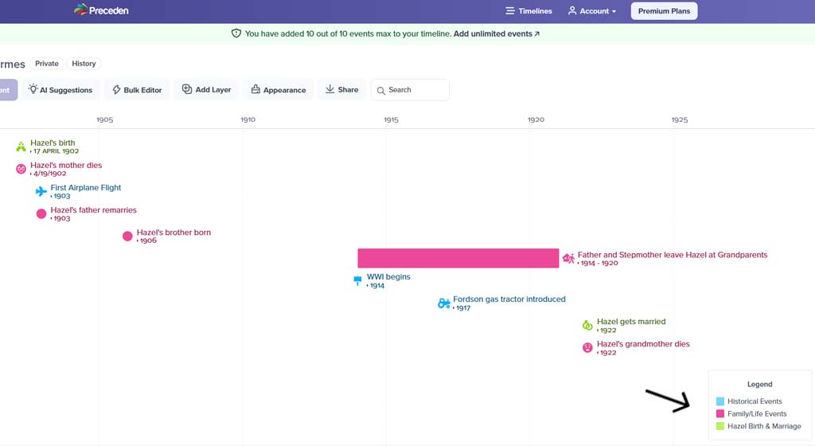Open the Share options
The height and width of the screenshot is (446, 815).
(x=341, y=90)
